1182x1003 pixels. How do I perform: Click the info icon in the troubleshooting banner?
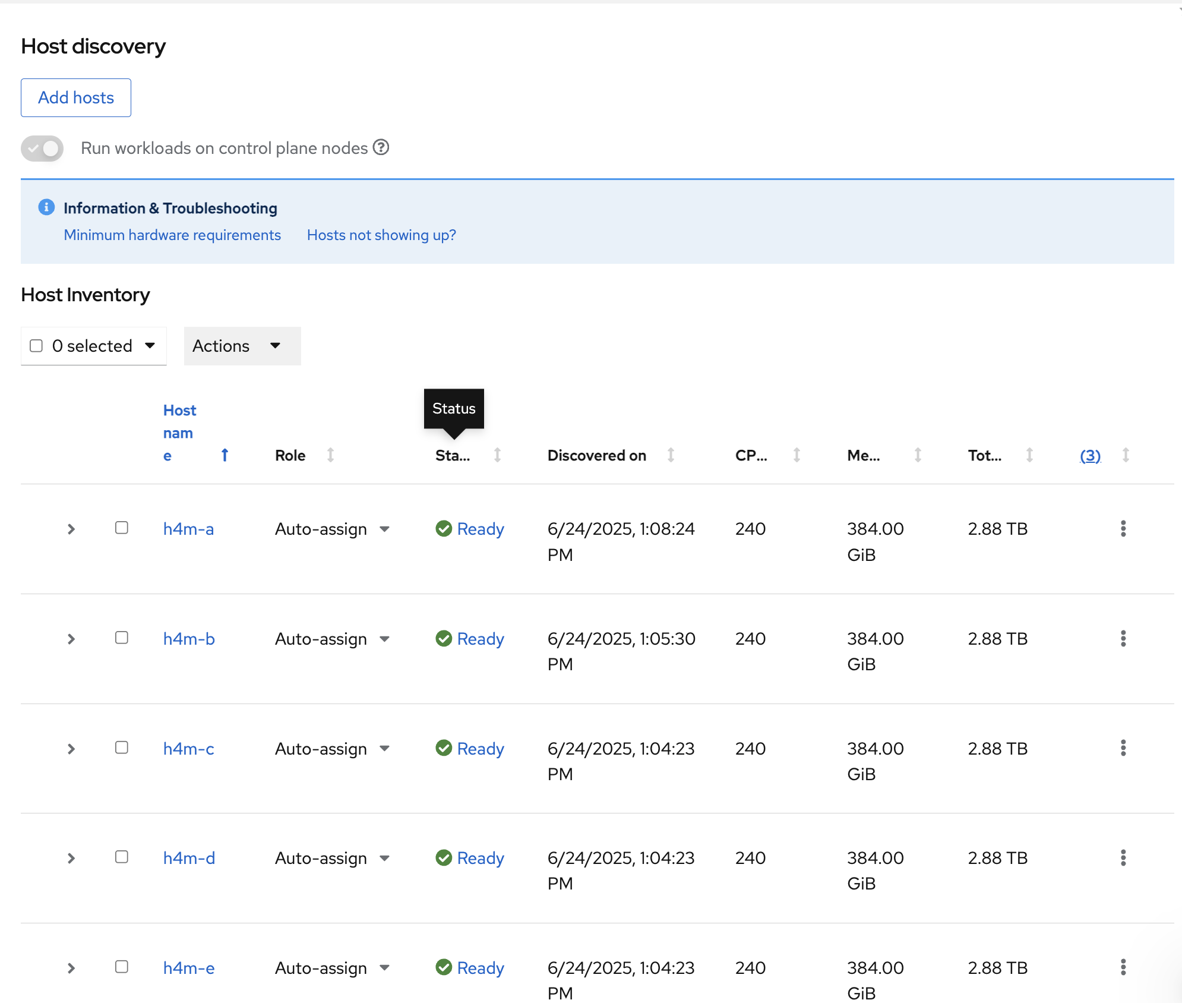tap(46, 208)
